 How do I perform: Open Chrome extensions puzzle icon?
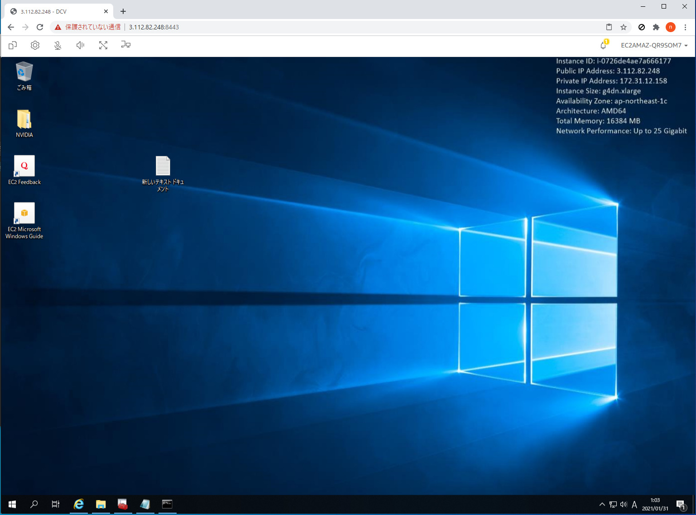[x=656, y=27]
